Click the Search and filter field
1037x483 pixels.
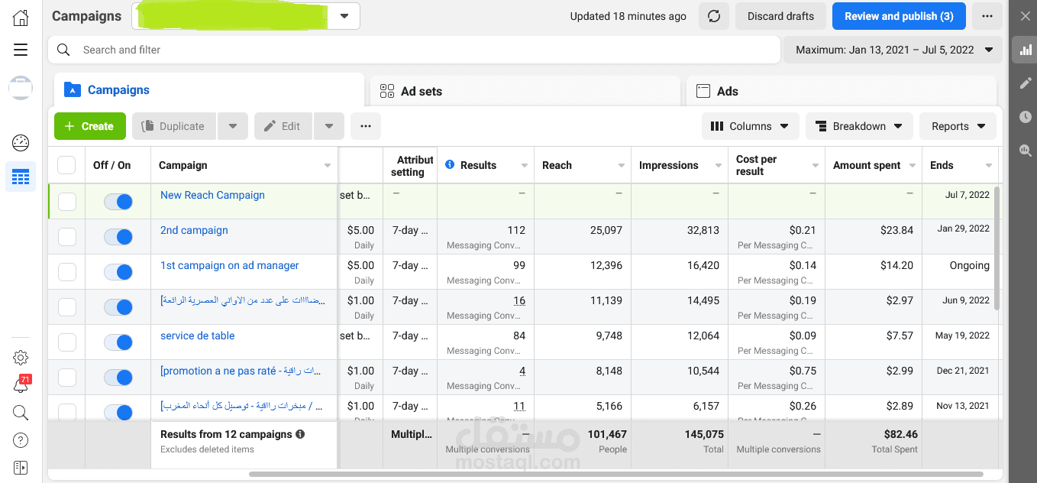[414, 50]
